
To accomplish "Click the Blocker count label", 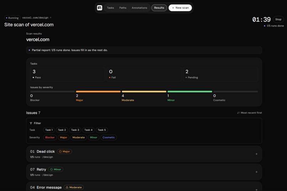I will pos(35,100).
